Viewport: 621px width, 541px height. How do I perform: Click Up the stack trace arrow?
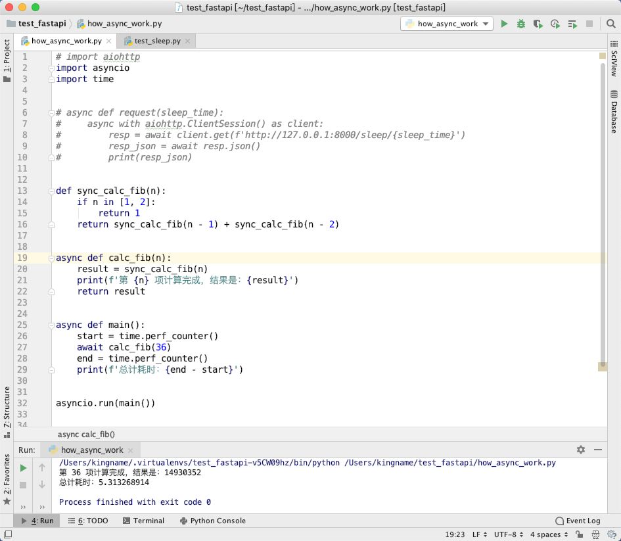pos(42,468)
